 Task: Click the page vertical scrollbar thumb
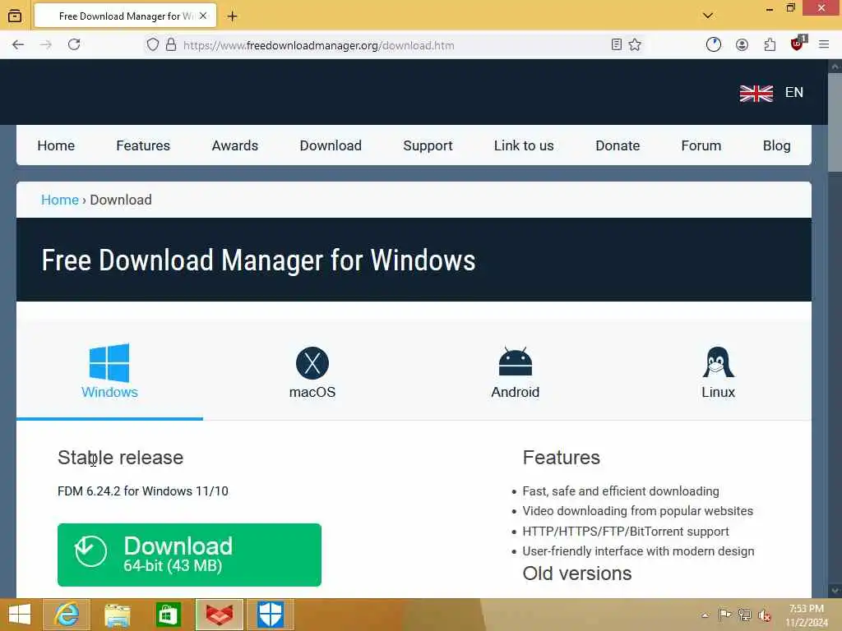(835, 122)
